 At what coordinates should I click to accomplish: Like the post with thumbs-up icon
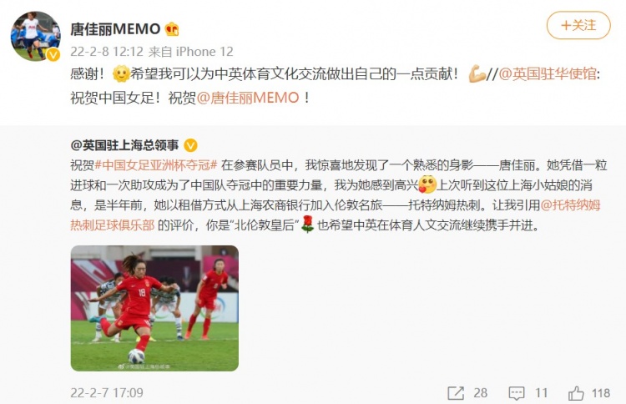pos(576,393)
